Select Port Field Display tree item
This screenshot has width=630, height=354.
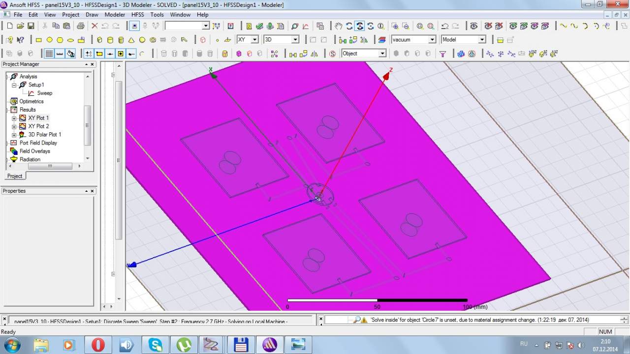[x=38, y=143]
